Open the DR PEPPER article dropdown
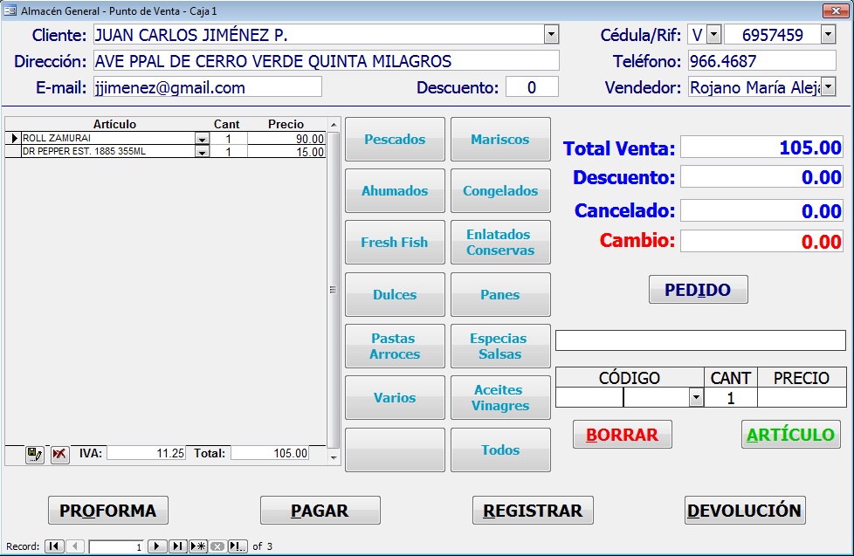The height and width of the screenshot is (556, 854). (202, 152)
